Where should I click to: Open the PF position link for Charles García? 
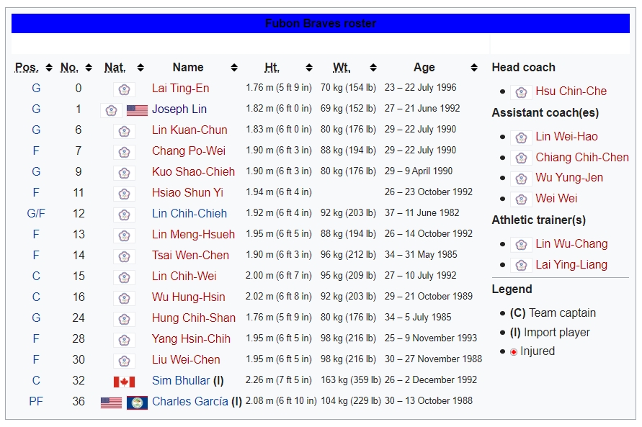(36, 401)
